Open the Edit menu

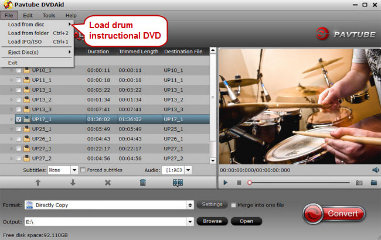(28, 15)
